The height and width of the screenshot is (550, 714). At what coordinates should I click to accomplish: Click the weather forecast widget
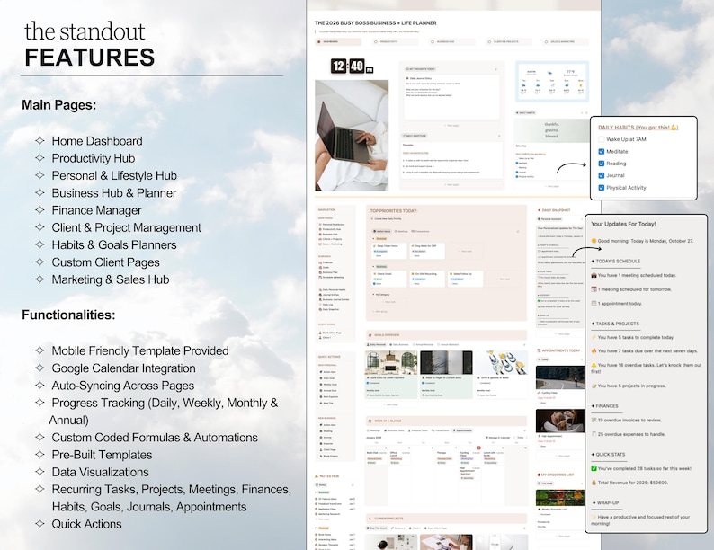(x=552, y=82)
